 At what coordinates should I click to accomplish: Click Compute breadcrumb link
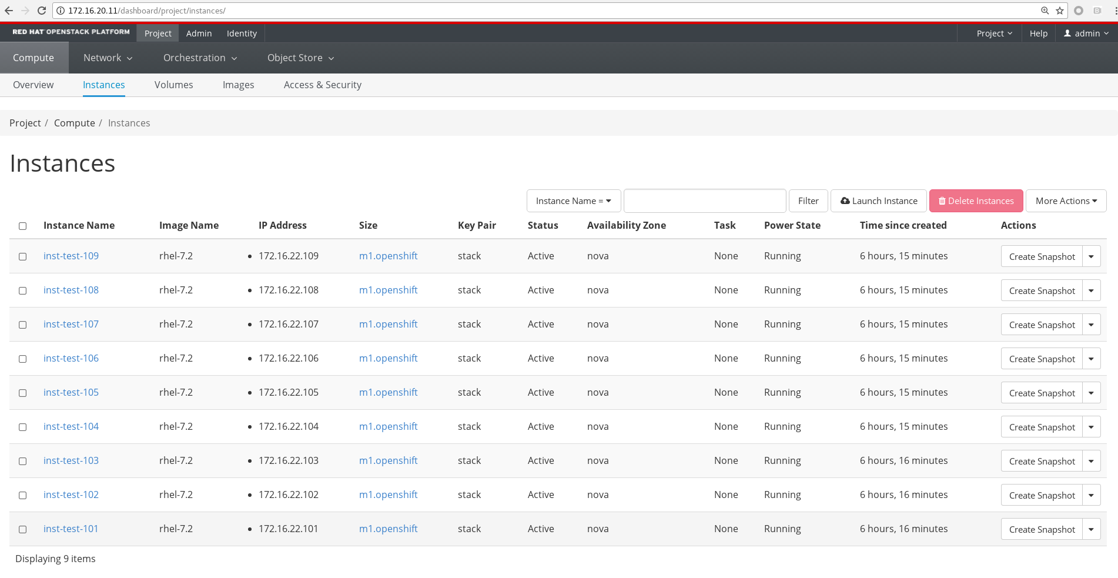(75, 123)
